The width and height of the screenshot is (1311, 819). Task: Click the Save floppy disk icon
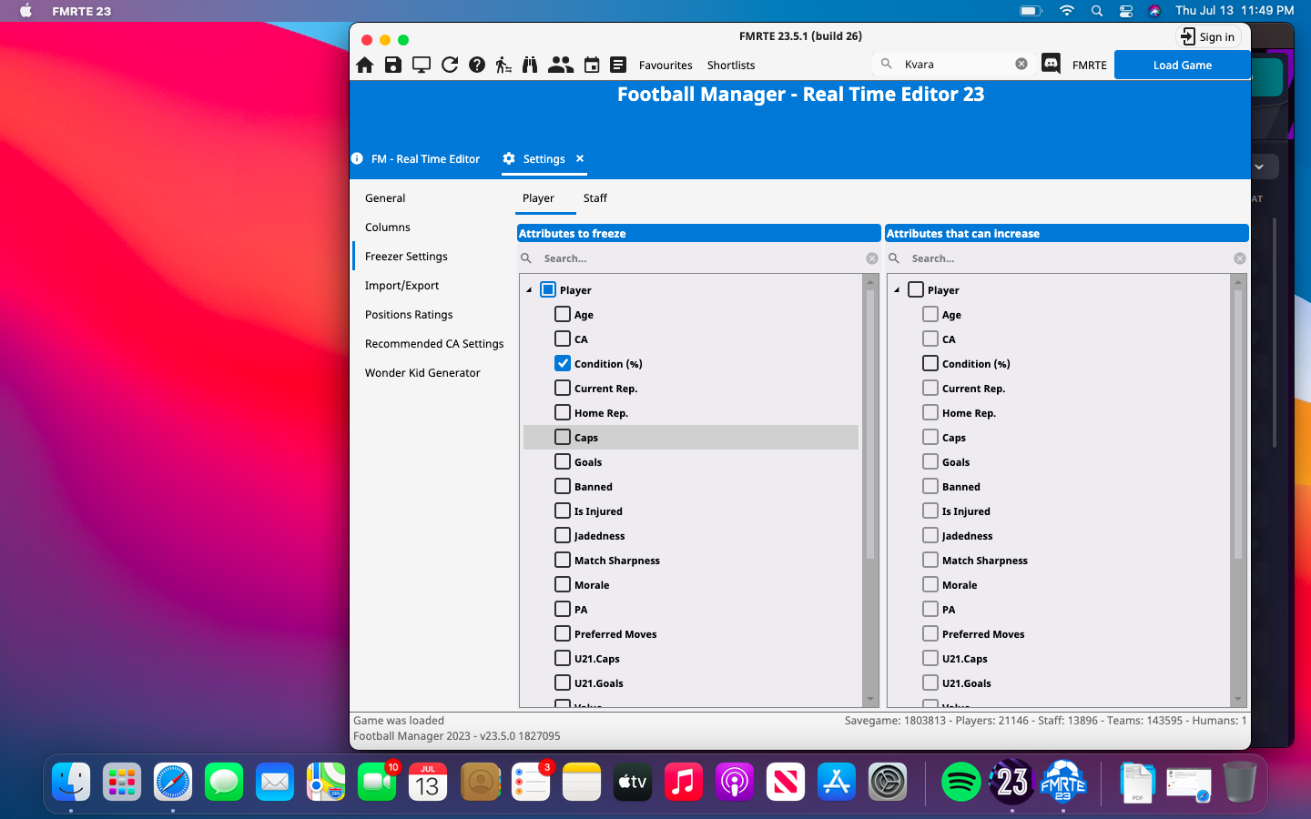pos(393,65)
